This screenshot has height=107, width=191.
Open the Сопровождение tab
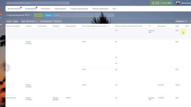click(31, 9)
